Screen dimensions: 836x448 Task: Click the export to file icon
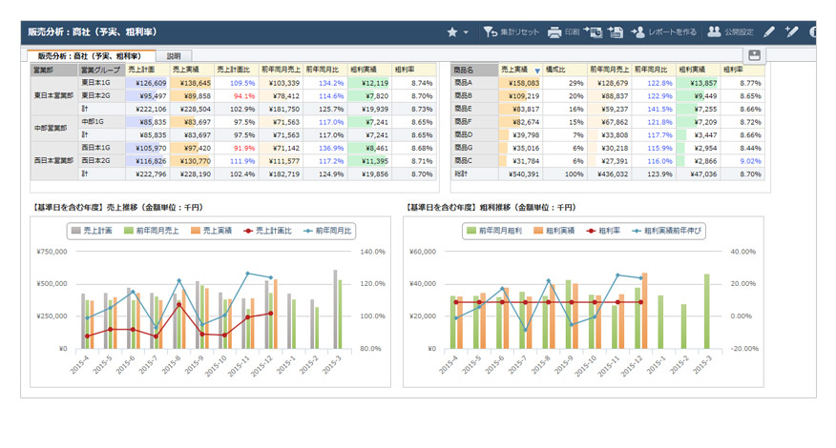(616, 32)
